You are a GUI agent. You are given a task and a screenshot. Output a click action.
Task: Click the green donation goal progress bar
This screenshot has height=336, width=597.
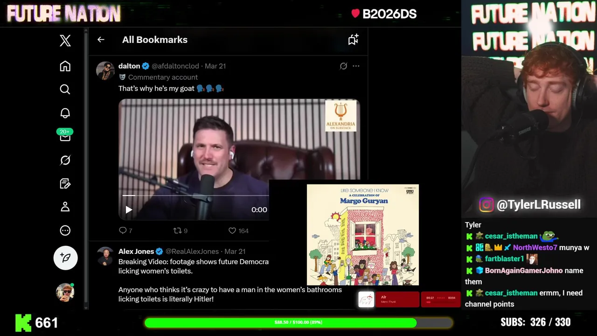click(x=298, y=322)
